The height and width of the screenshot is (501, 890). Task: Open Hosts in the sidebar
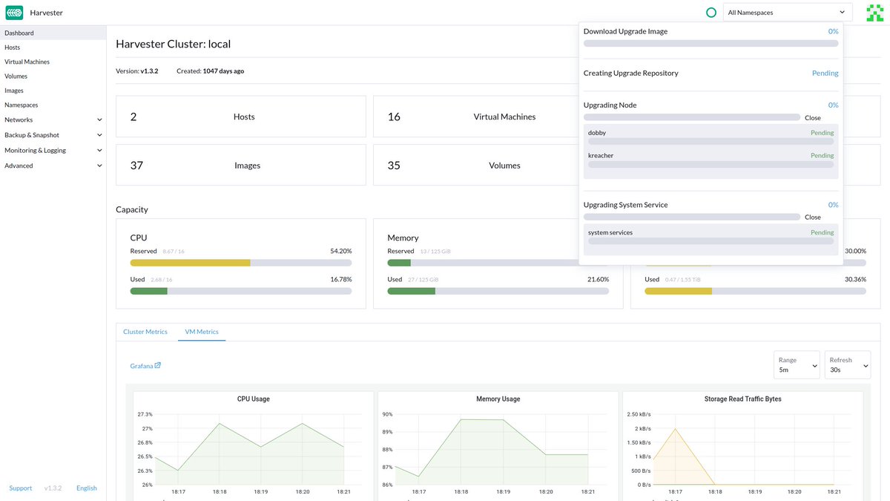(x=53, y=48)
